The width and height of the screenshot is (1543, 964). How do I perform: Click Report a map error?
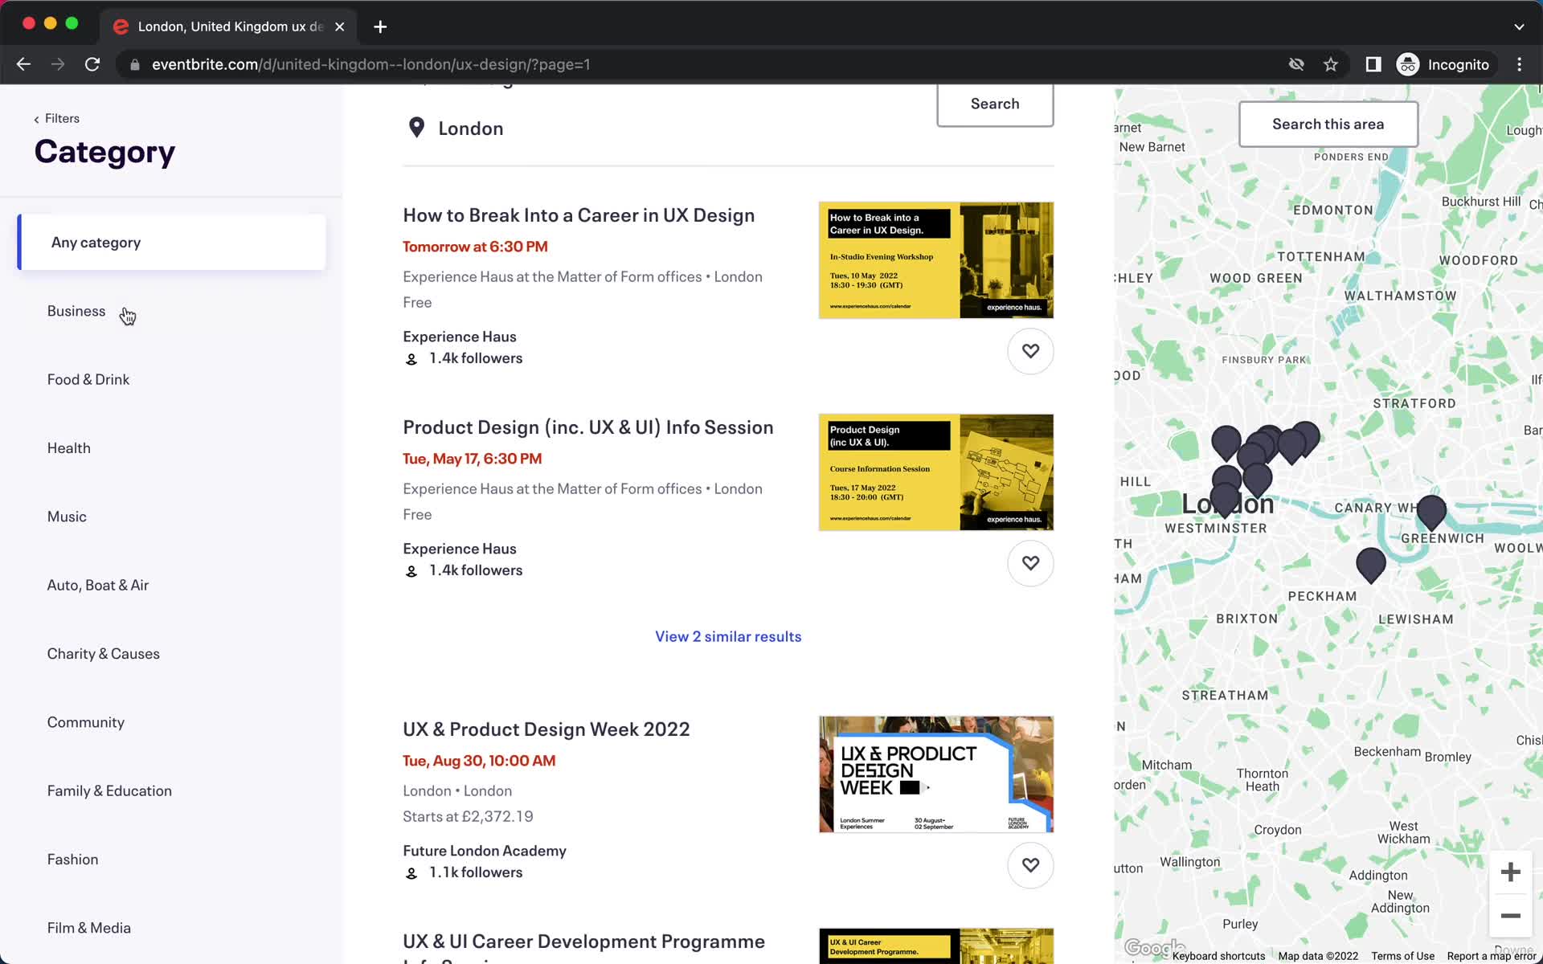click(1492, 956)
